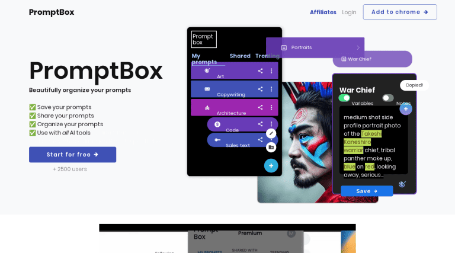
Task: Click the portrait icon in Portraits bar
Action: (284, 47)
